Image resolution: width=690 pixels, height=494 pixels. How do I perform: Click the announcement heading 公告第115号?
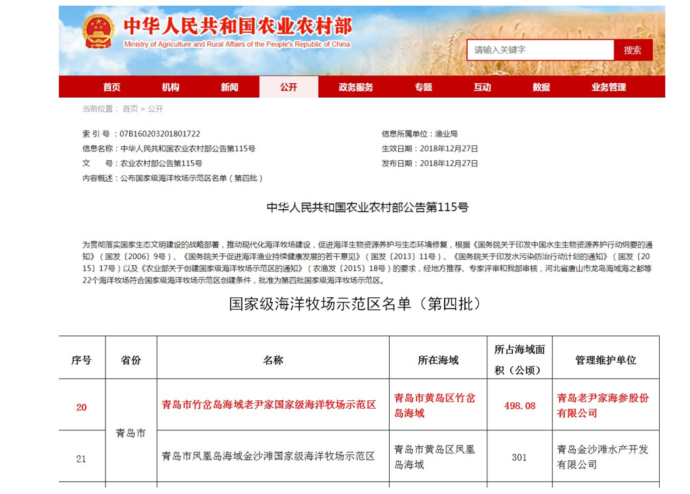tap(367, 207)
